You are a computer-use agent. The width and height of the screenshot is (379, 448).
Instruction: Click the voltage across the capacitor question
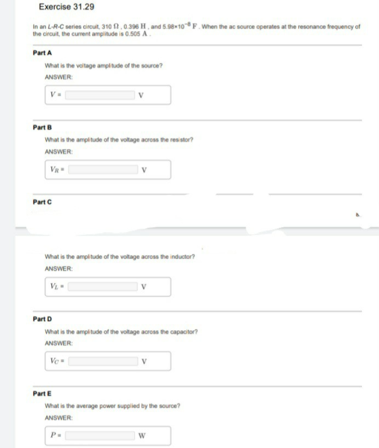tap(121, 332)
